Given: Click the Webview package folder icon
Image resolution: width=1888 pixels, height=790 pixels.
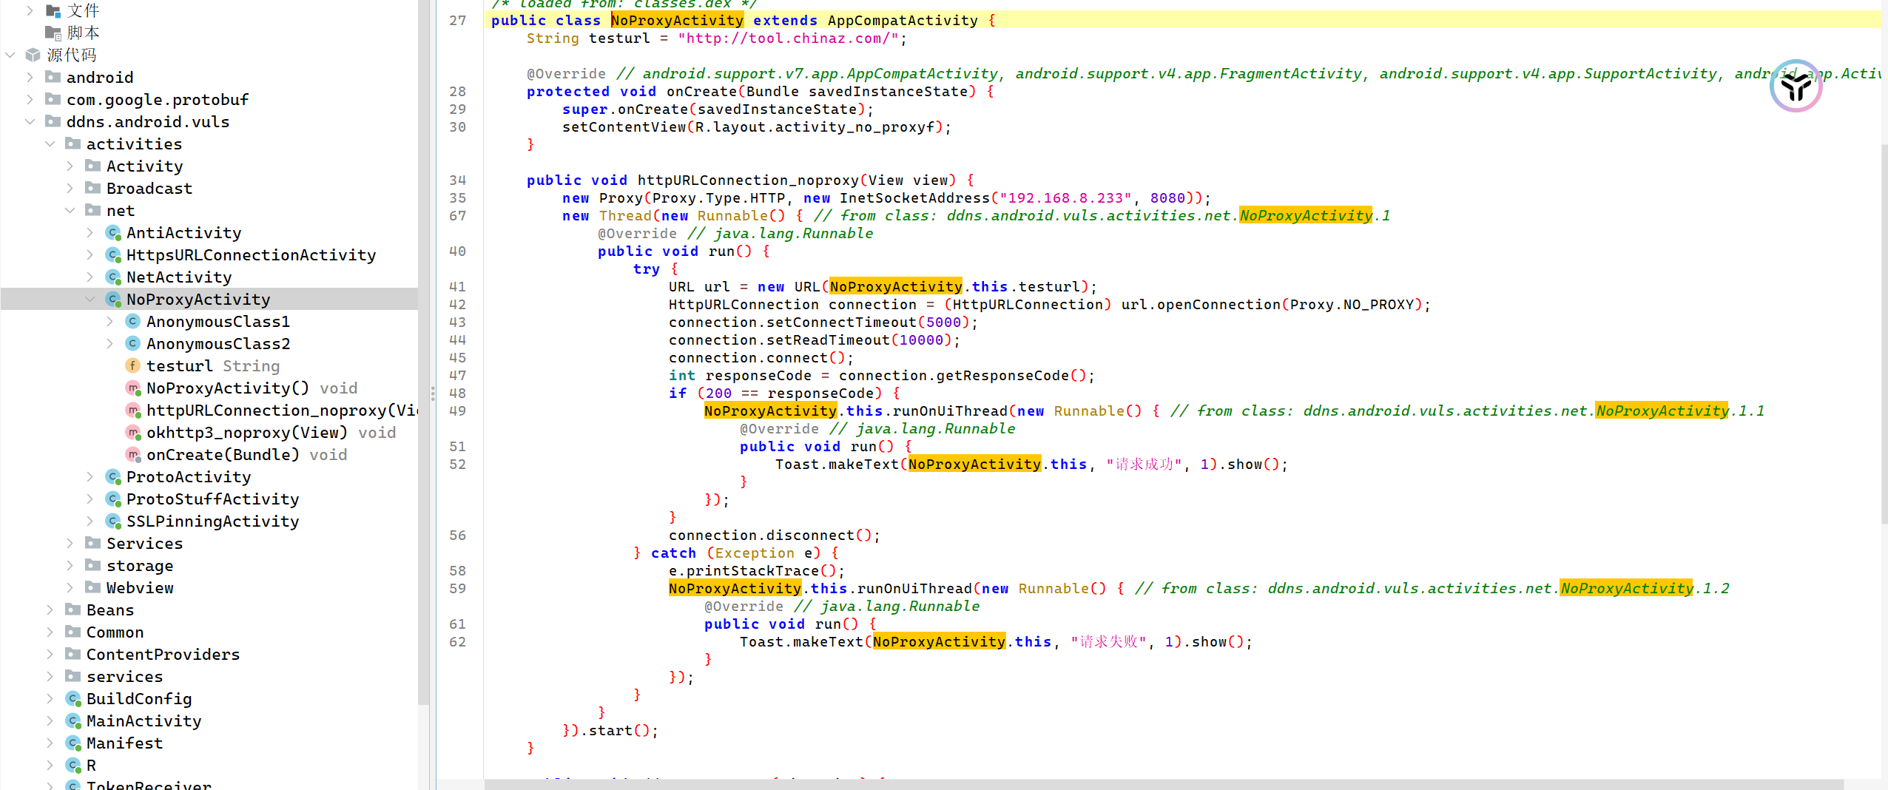Looking at the screenshot, I should point(93,587).
